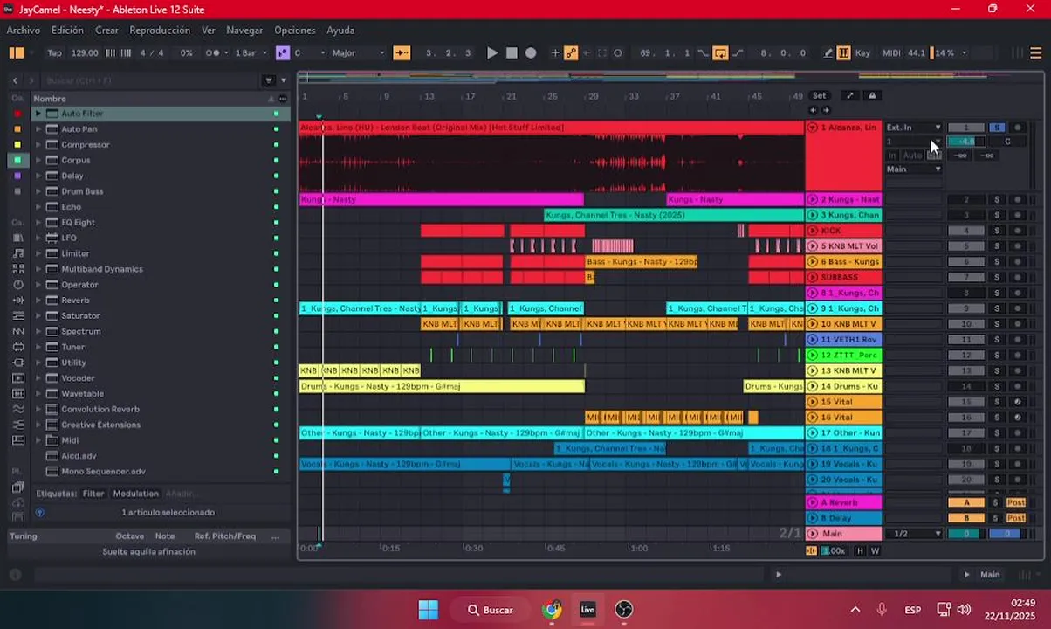
Task: Click the tempo field showing 129.00
Action: [x=85, y=53]
